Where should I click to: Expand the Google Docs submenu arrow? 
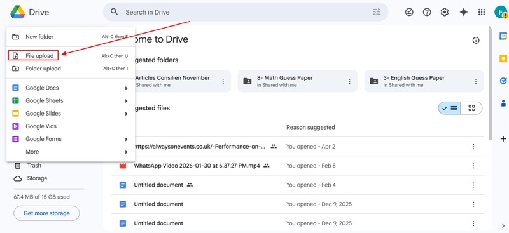126,88
